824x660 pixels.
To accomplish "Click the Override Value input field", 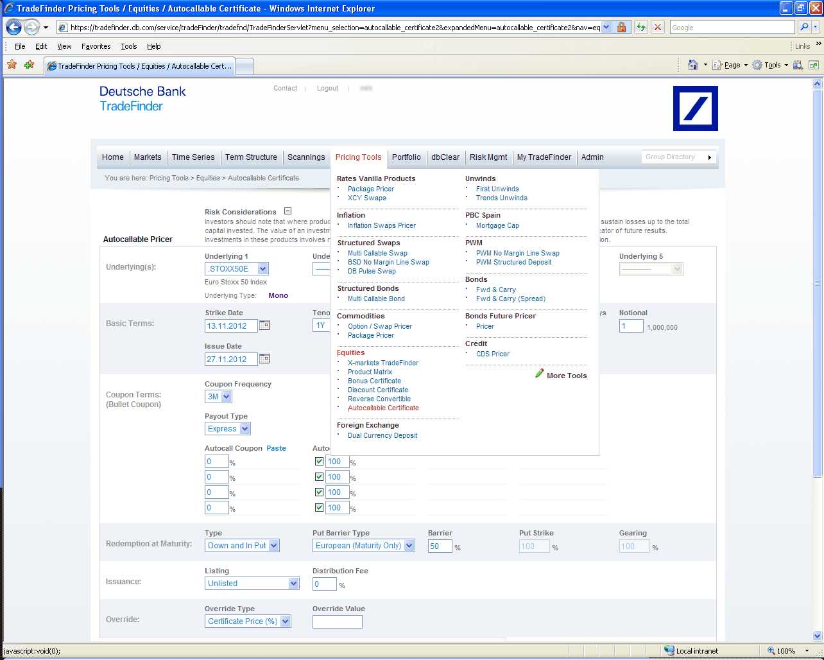I will click(337, 621).
